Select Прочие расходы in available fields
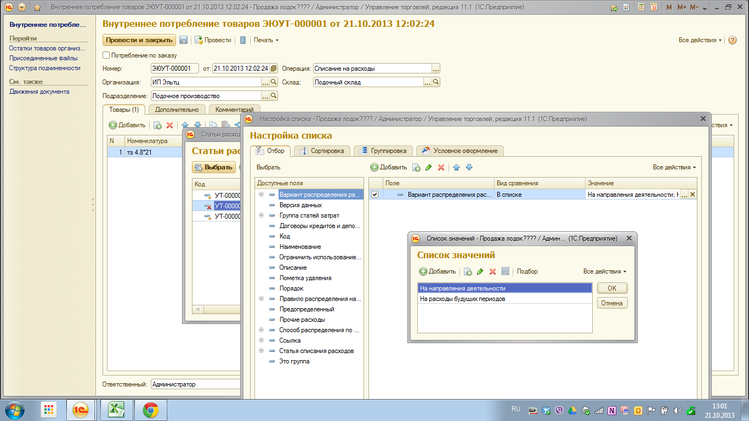Image resolution: width=749 pixels, height=421 pixels. 302,320
